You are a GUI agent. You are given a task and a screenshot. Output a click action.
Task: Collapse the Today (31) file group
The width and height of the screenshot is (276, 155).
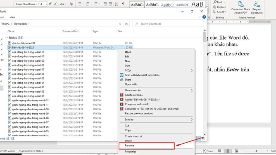(x=7, y=38)
